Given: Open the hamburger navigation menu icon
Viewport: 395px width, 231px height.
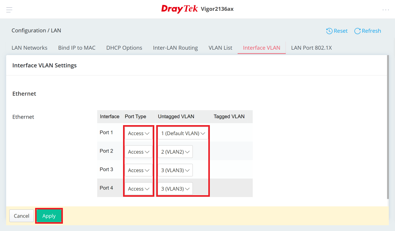Looking at the screenshot, I should coord(9,10).
